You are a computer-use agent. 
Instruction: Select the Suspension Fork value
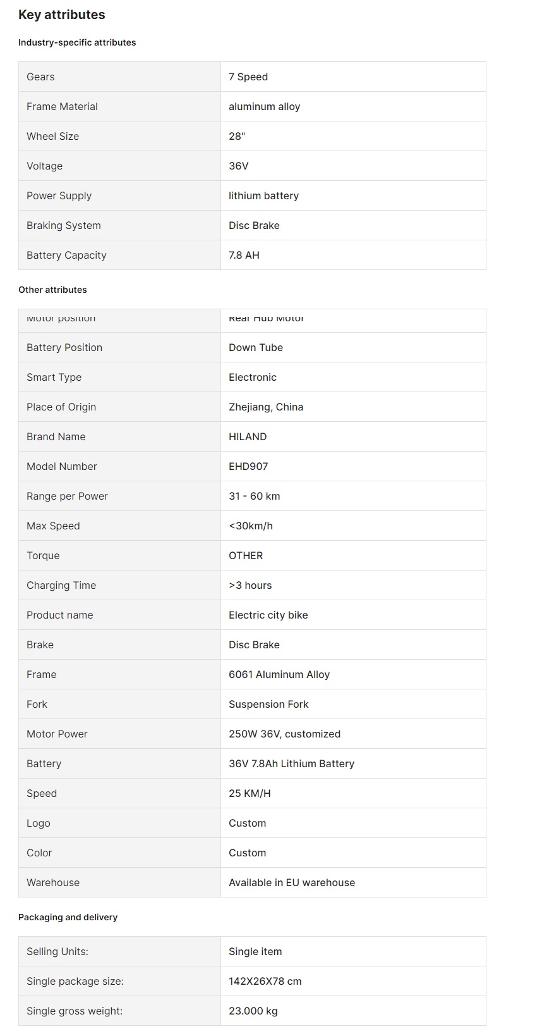[x=268, y=704]
